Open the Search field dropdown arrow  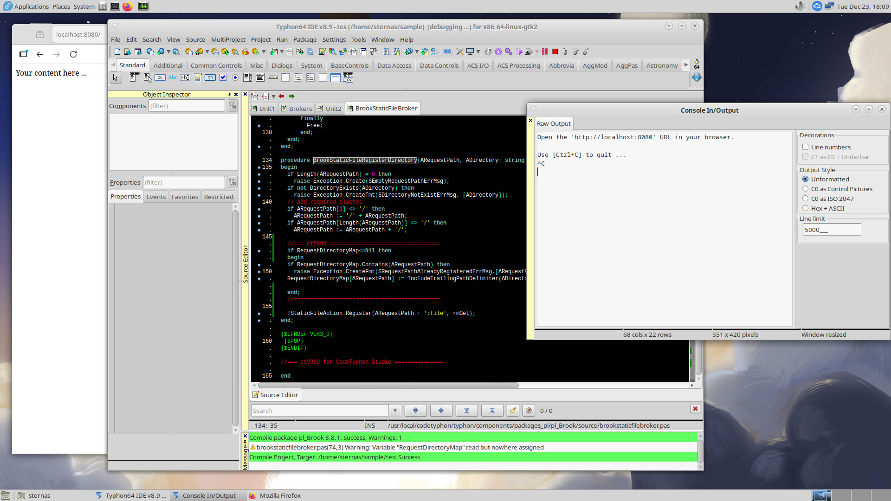395,411
